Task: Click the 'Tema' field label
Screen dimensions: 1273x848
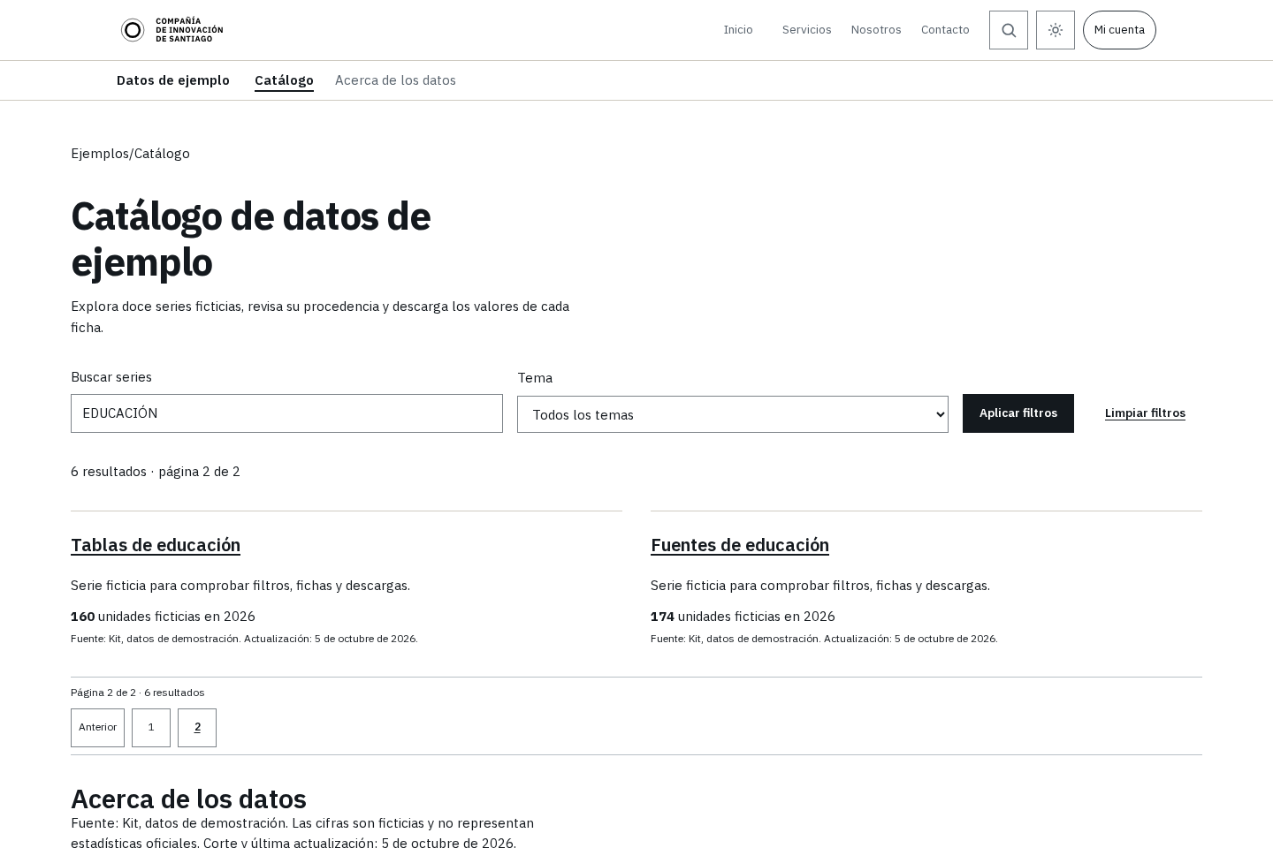Action: point(535,378)
